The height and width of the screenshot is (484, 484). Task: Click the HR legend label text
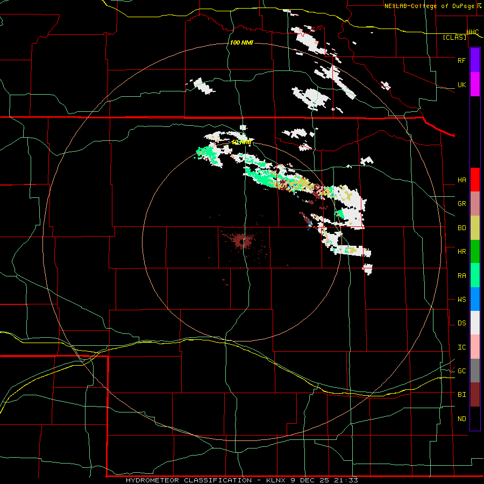[461, 252]
